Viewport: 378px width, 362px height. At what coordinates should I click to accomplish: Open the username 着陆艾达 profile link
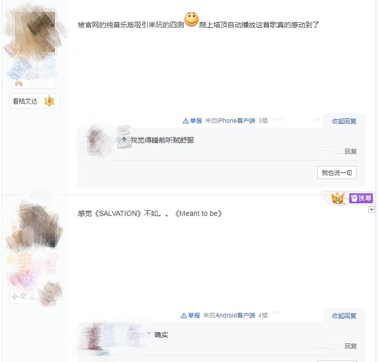tap(25, 101)
